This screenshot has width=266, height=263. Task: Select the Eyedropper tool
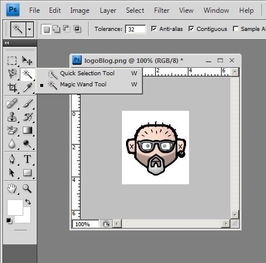27,87
